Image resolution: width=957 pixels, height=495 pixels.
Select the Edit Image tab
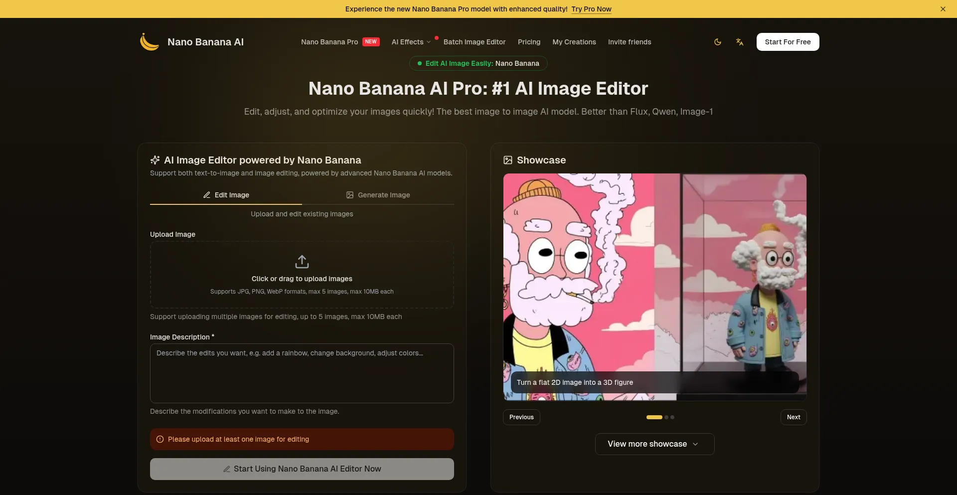[226, 195]
